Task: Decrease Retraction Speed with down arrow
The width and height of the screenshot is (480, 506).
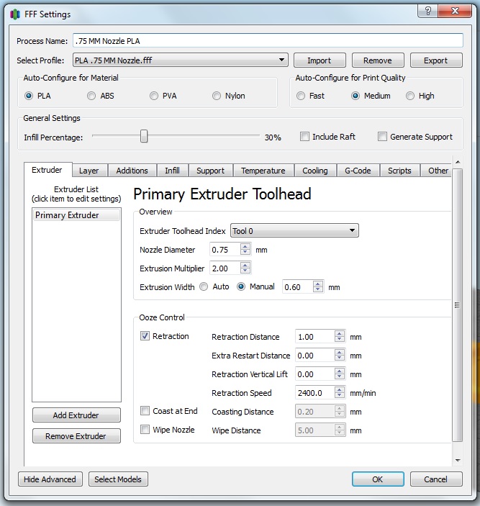Action: pos(339,396)
